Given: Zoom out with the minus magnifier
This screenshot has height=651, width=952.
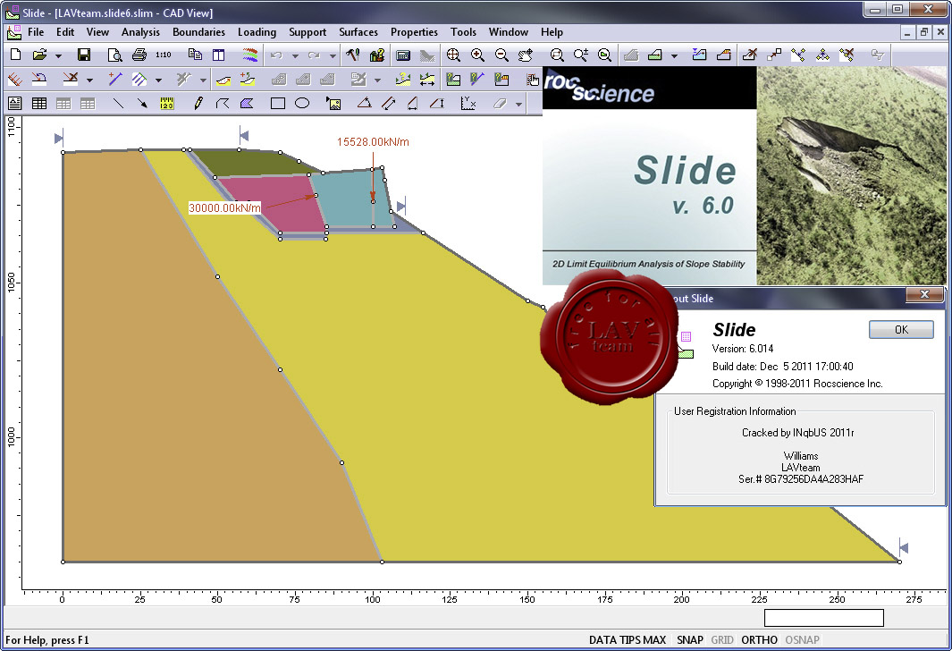Looking at the screenshot, I should (501, 55).
